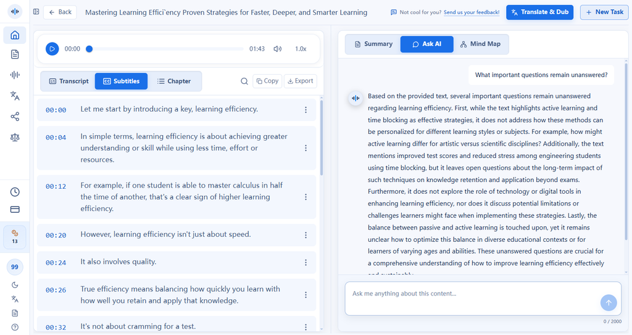Switch to the Chapter tab
Image resolution: width=632 pixels, height=335 pixels.
[x=173, y=81]
